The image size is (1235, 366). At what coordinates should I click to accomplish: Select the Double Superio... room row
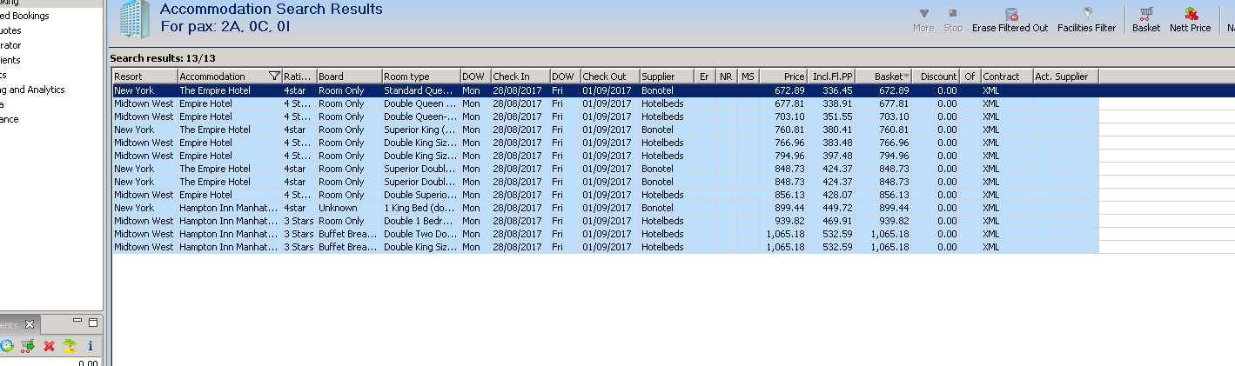click(x=605, y=195)
